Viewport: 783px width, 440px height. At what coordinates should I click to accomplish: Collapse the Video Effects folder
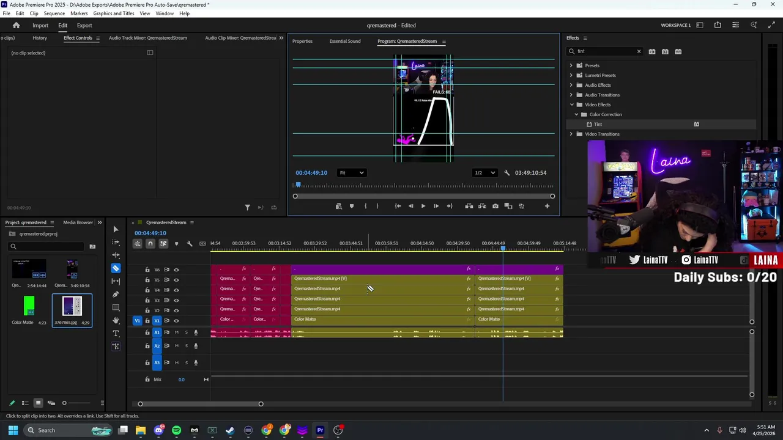[x=571, y=105]
